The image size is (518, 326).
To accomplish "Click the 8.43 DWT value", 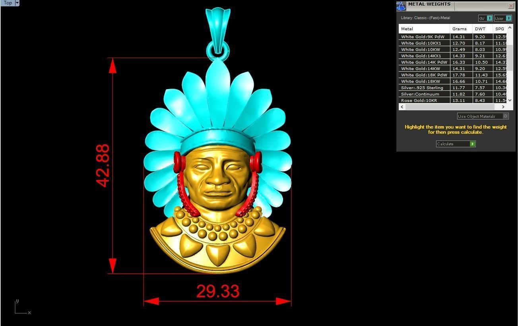I will pos(480,100).
